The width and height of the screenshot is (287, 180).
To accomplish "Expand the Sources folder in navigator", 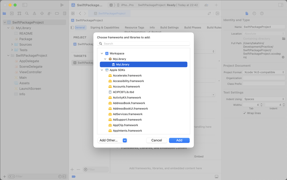I will pyautogui.click(x=12, y=45).
